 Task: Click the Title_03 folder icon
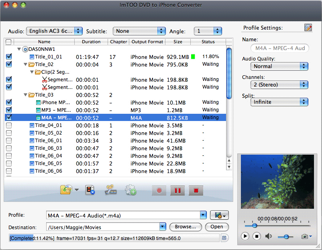click(x=31, y=95)
